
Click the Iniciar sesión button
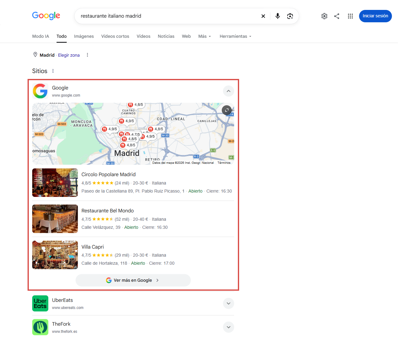(375, 16)
